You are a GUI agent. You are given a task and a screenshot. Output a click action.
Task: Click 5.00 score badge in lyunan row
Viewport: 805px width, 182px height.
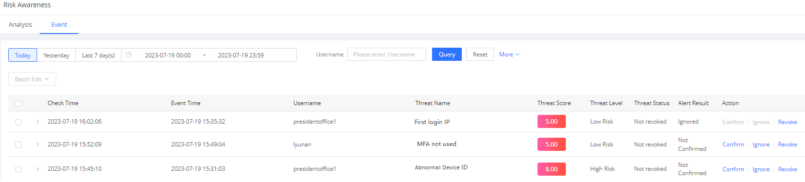(x=552, y=145)
